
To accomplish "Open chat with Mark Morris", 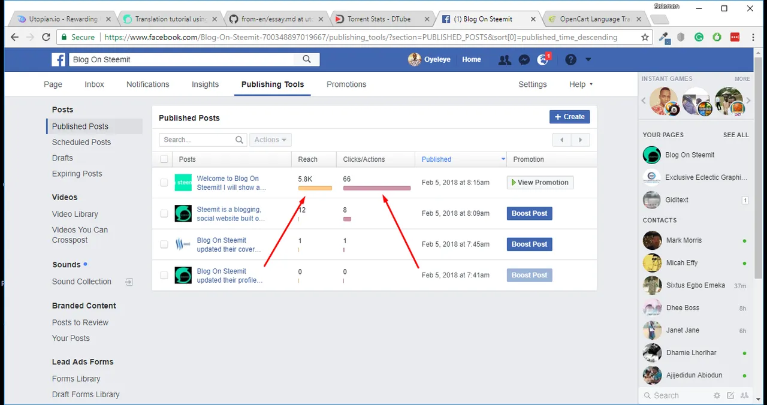I will (695, 240).
